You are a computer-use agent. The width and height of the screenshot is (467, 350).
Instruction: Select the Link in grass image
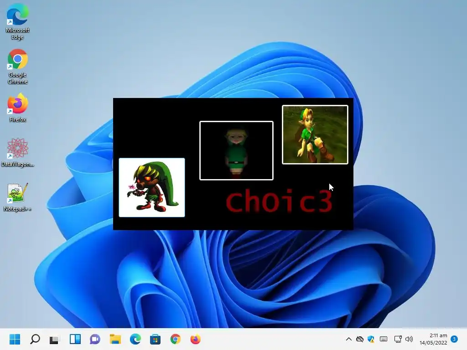tap(315, 134)
